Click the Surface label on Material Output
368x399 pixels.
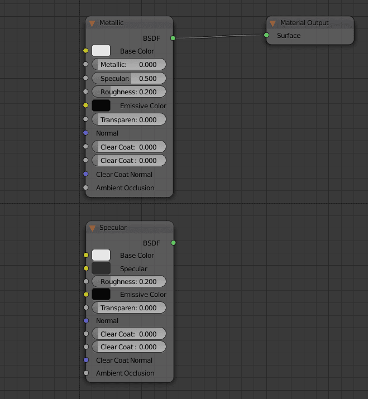(289, 36)
